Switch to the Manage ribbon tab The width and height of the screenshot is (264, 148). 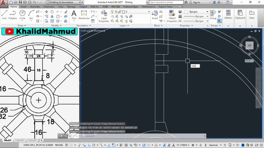pos(71,7)
